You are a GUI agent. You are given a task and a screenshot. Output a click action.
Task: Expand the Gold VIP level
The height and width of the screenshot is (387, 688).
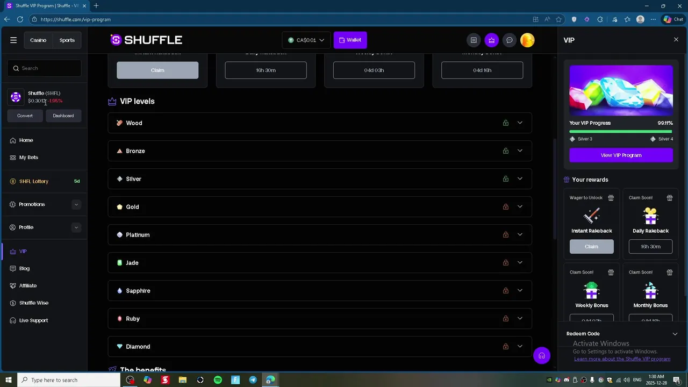coord(520,207)
